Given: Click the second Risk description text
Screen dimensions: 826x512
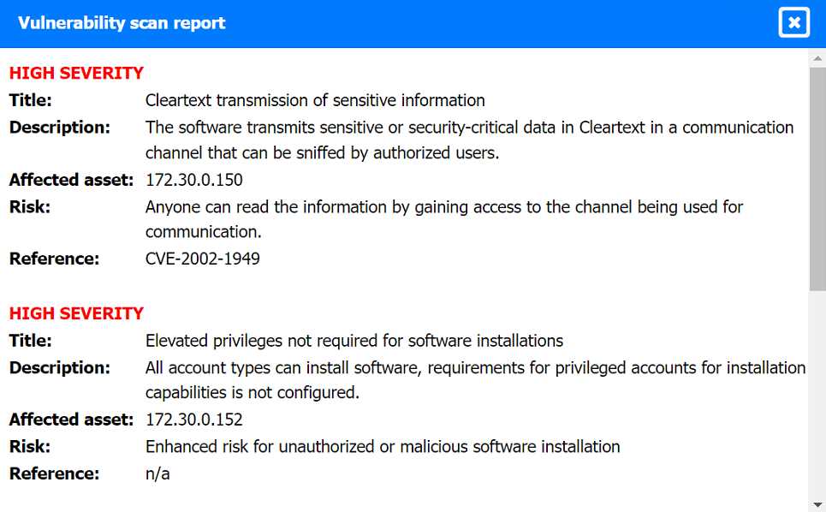Looking at the screenshot, I should click(x=382, y=446).
